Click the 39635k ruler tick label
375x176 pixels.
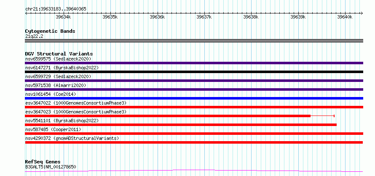pyautogui.click(x=110, y=17)
